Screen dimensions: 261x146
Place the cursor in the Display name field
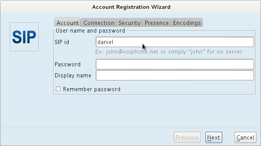tap(175, 75)
